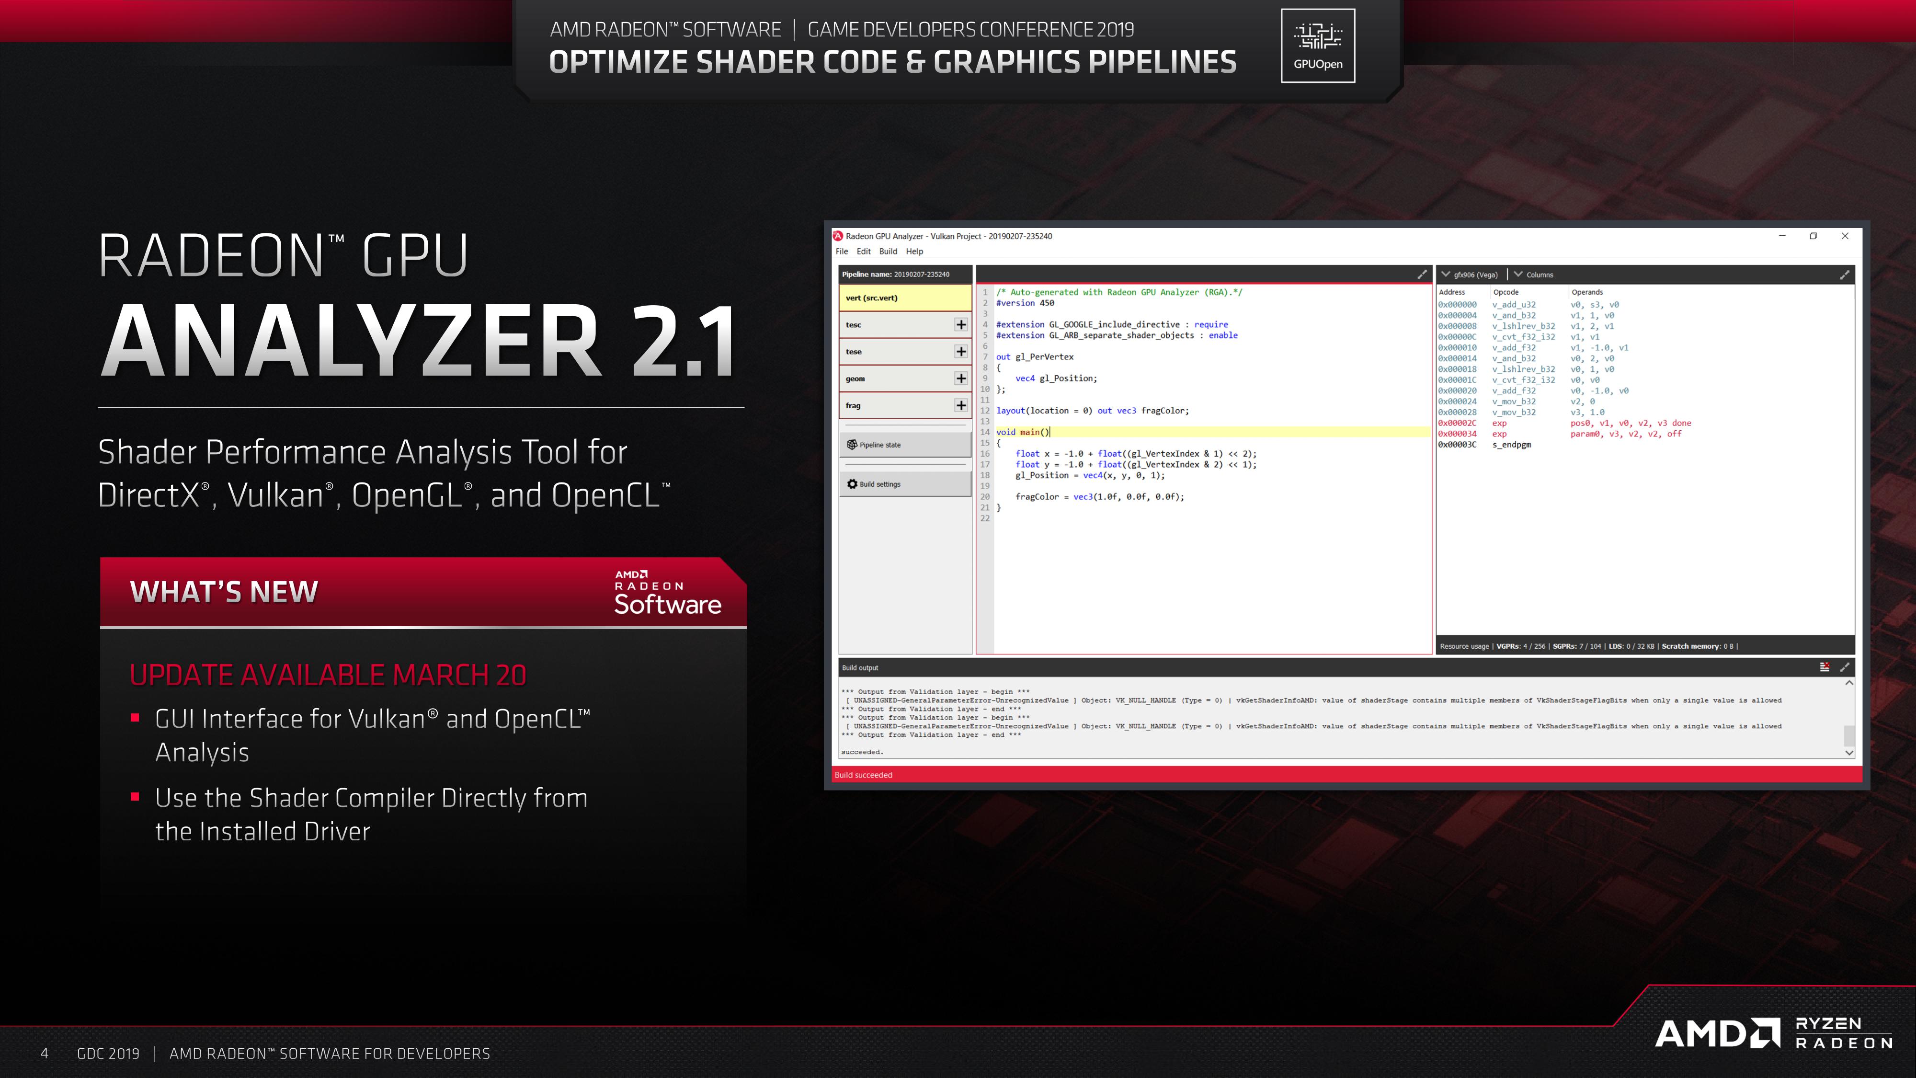
Task: Select disassembly row 0x000034 exp param0
Action: (x=1644, y=434)
